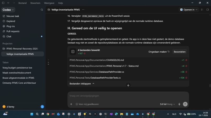Go forward with the right arrow
Screen dimensions: 211x118
pos(14,3)
